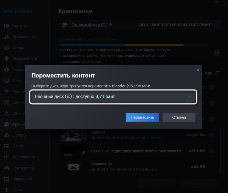Open the three-dots storage options menu
The height and width of the screenshot is (193, 228).
(x=217, y=53)
